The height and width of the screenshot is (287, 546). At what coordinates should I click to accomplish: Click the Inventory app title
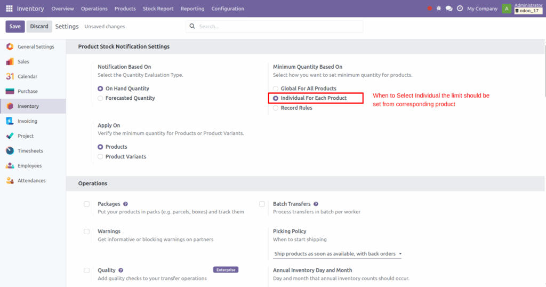click(x=30, y=9)
